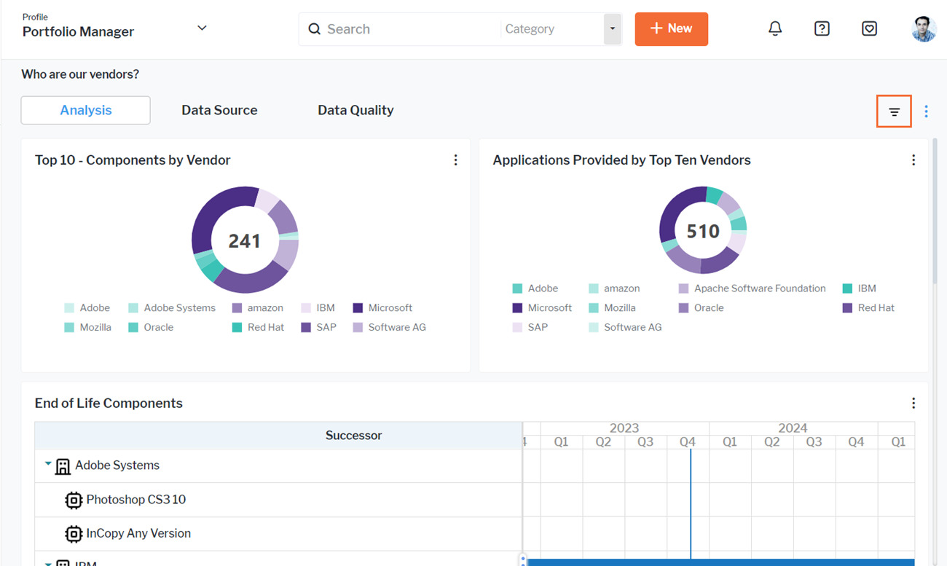Image resolution: width=947 pixels, height=566 pixels.
Task: Open Applications Provided by Top Ten Vendors menu
Action: pos(913,160)
